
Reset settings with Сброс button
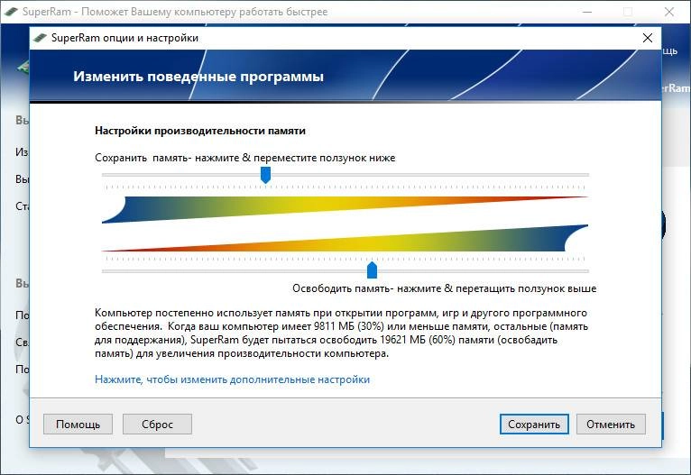[157, 424]
